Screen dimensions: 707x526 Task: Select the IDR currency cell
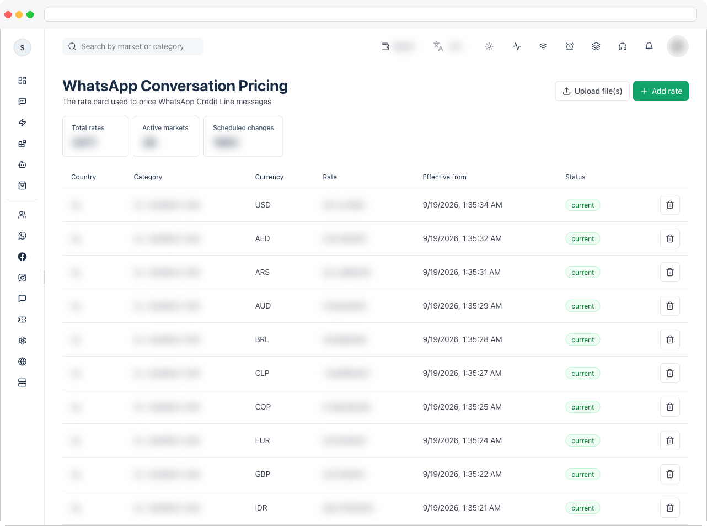[261, 508]
